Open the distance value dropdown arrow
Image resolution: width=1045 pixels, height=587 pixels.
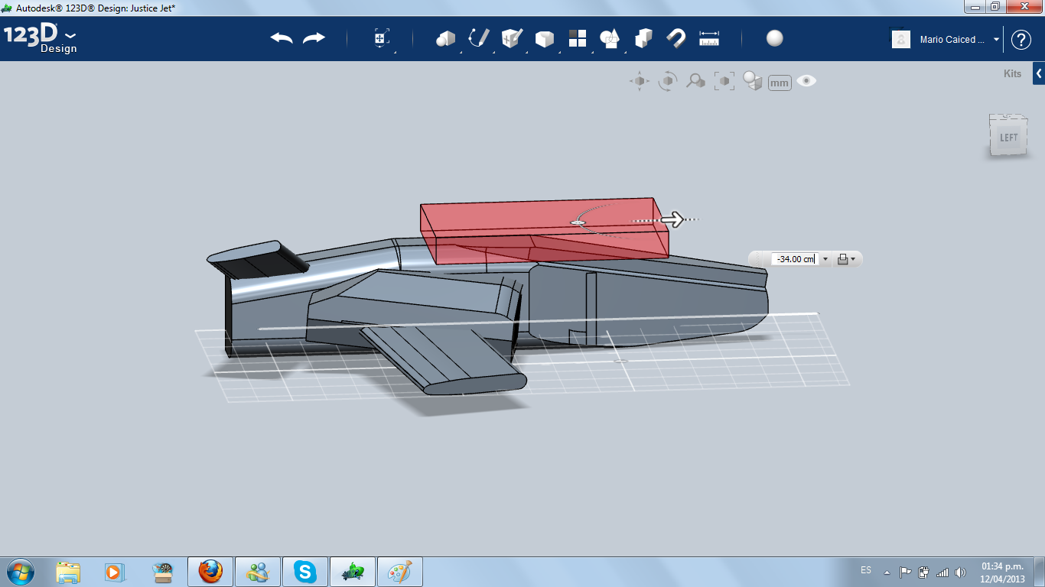click(825, 259)
